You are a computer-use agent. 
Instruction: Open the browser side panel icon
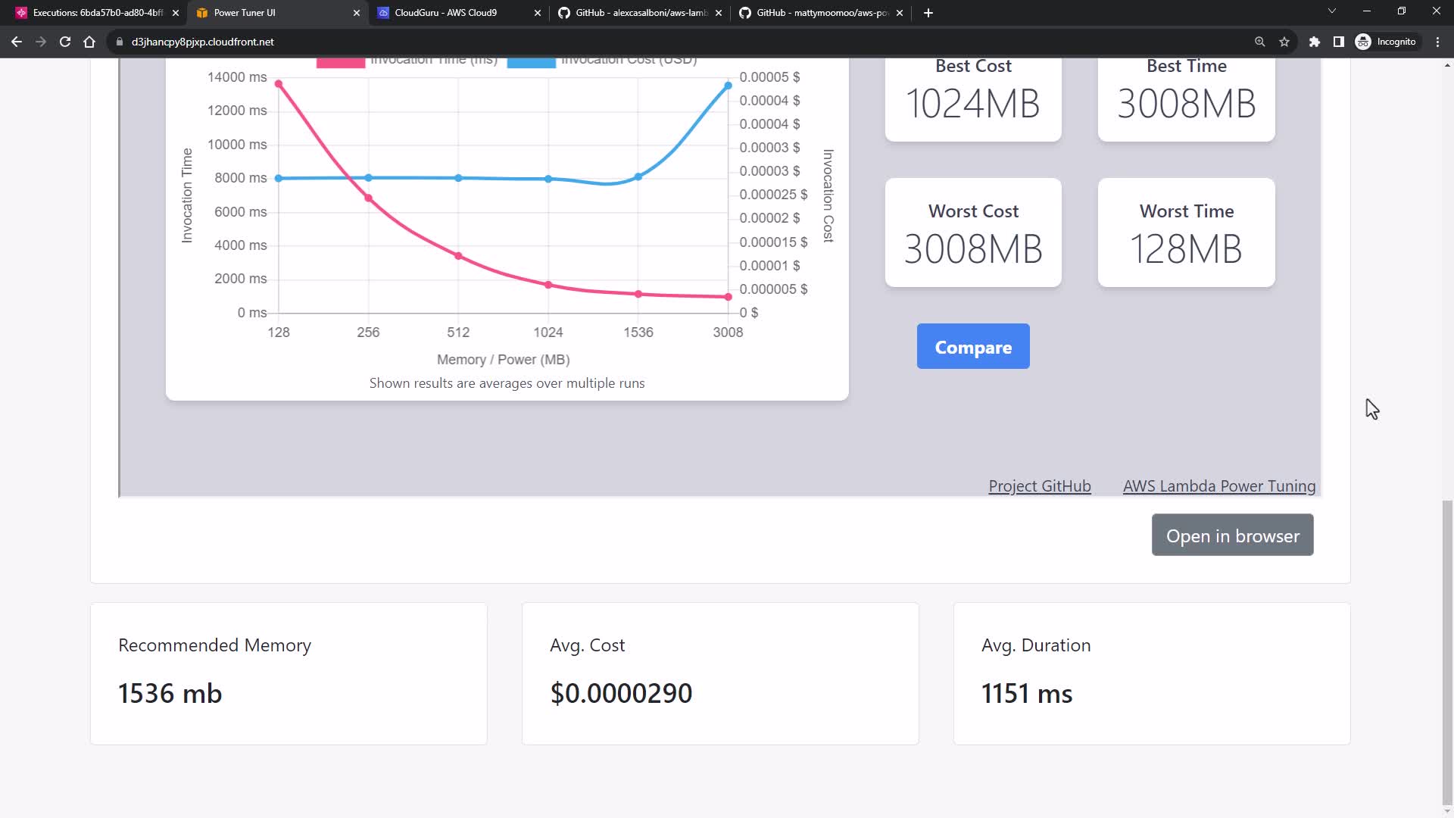(1339, 42)
